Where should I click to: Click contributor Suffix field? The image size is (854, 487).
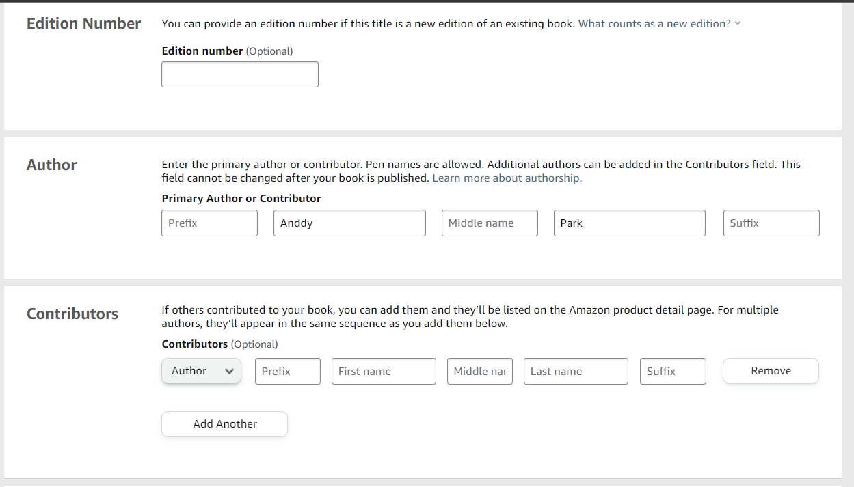click(x=673, y=372)
